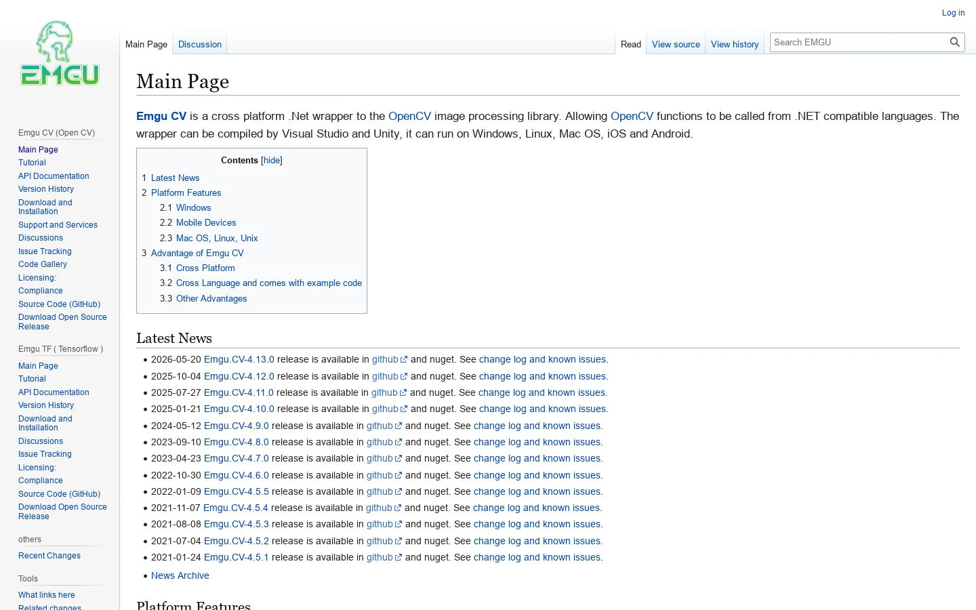Open the View source tab
The width and height of the screenshot is (976, 610).
click(x=676, y=44)
